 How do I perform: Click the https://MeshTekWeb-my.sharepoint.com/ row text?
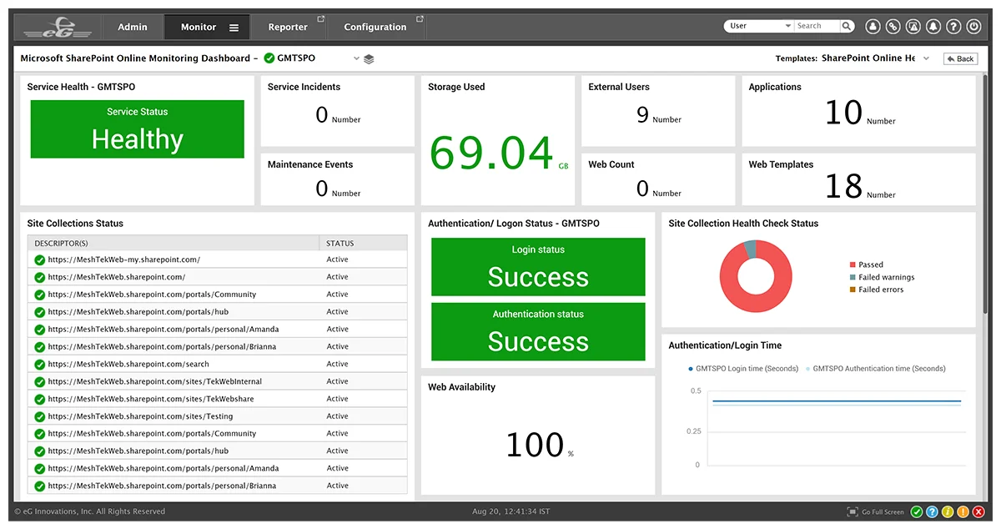pos(124,259)
